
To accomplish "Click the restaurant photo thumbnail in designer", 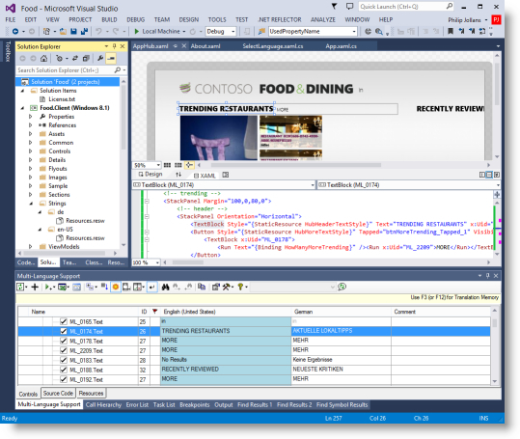I will [290, 131].
